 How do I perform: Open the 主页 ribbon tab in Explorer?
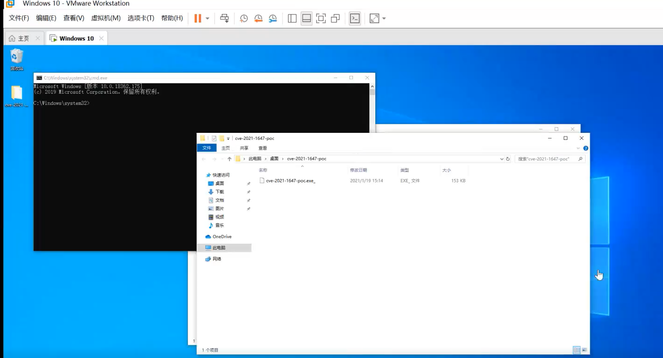(x=226, y=148)
